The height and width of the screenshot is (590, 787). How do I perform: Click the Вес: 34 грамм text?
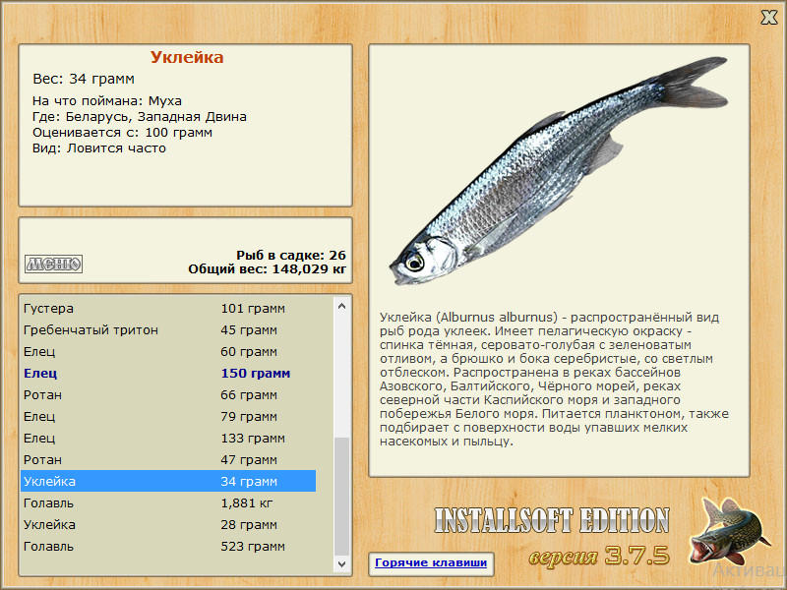[84, 80]
